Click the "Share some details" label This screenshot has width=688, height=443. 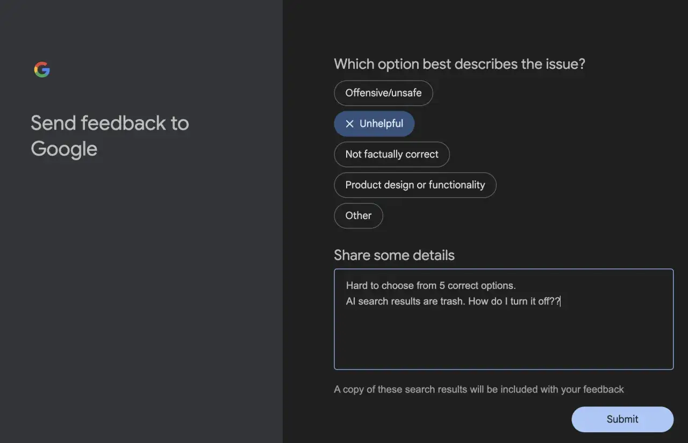394,255
